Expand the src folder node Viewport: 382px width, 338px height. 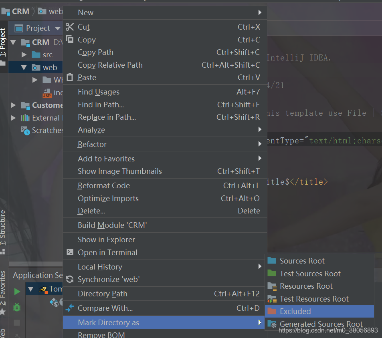(24, 54)
